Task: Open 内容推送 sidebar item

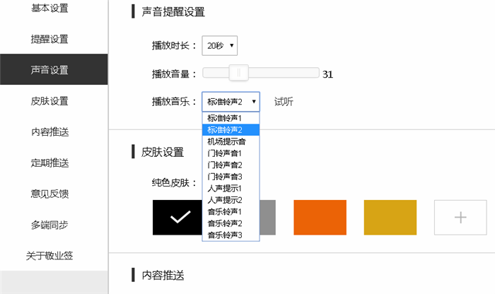Action: pyautogui.click(x=49, y=132)
